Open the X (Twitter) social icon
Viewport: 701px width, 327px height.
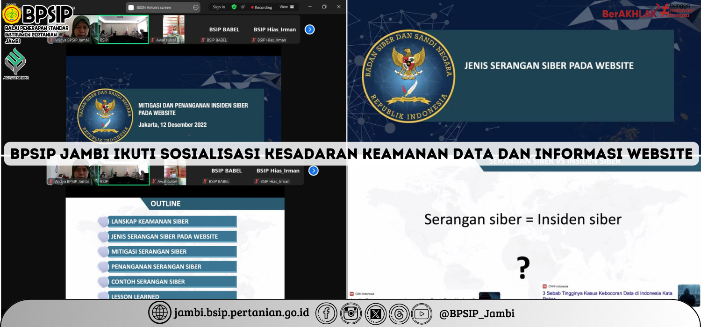[x=375, y=313]
